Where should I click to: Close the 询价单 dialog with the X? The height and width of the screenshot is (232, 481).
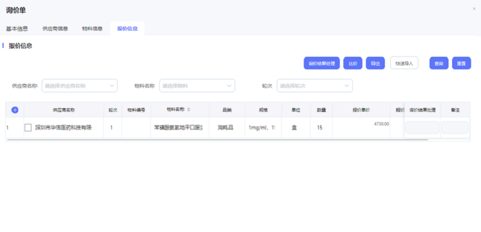tap(474, 9)
